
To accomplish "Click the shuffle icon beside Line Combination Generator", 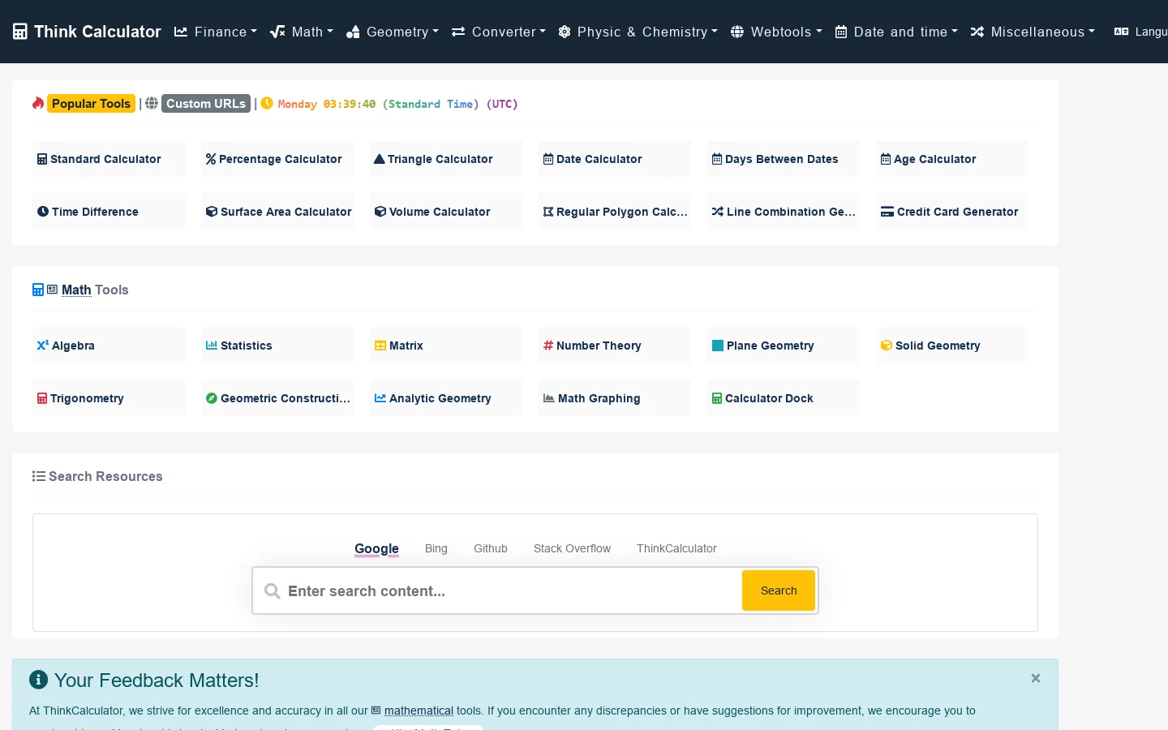I will 718,212.
